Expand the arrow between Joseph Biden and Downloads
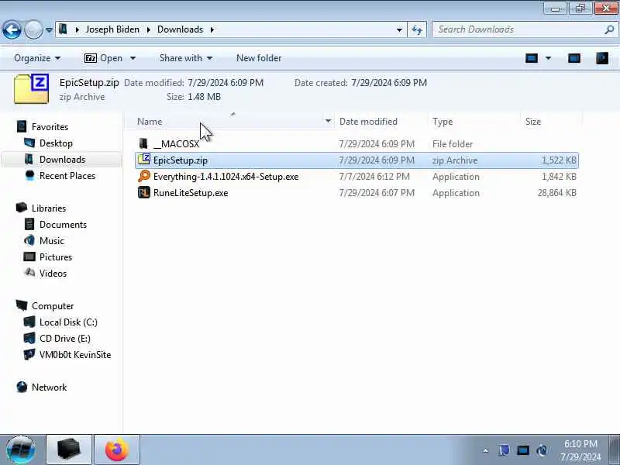Screen dimensions: 620x465 (x=149, y=29)
